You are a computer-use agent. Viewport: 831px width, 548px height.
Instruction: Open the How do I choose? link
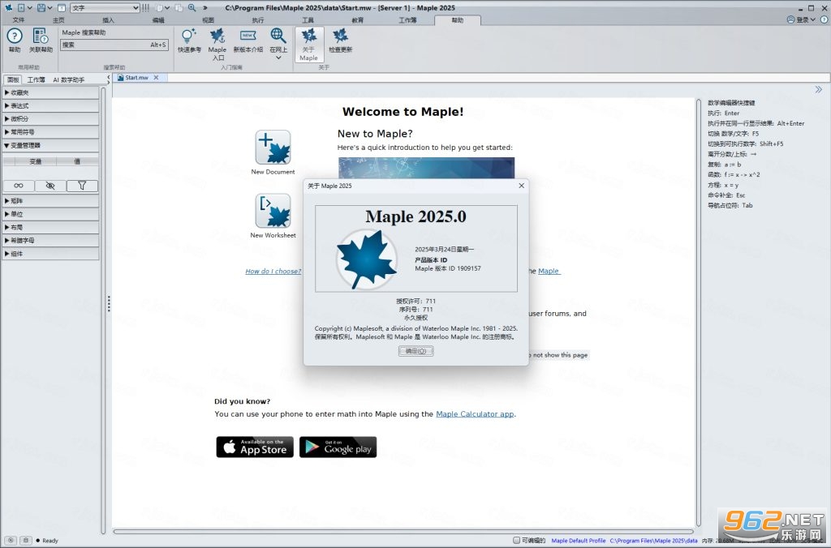pos(273,271)
